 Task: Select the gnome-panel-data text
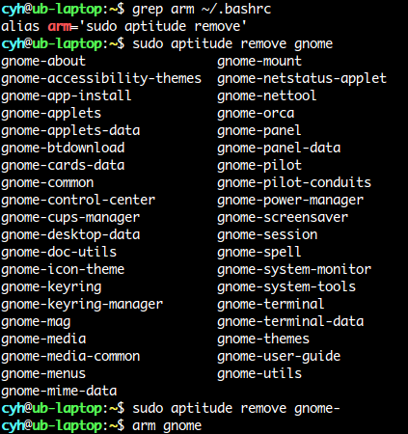tap(279, 149)
